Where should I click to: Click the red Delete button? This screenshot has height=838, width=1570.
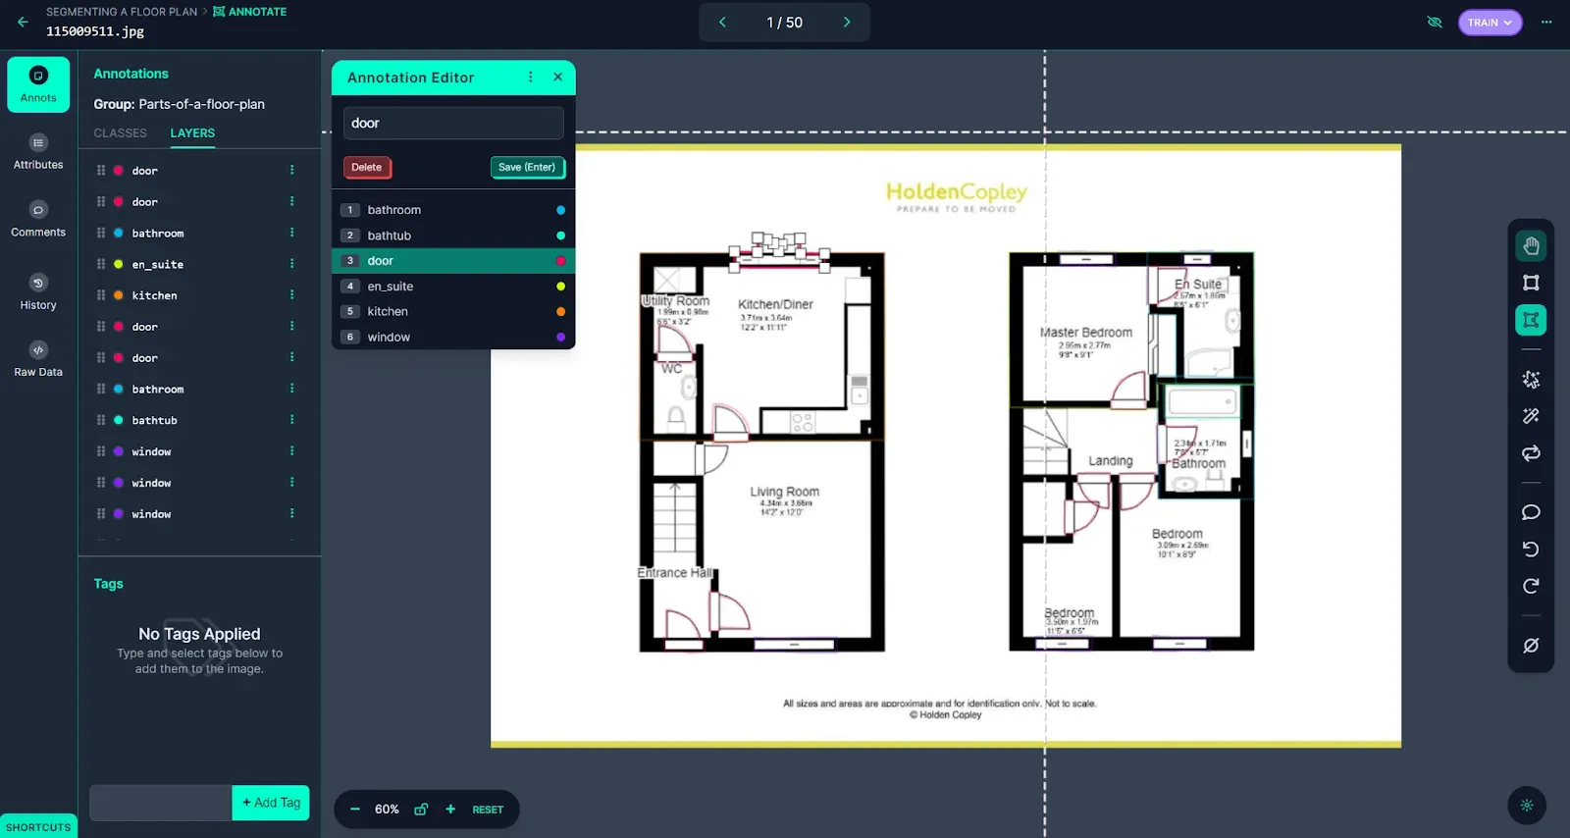coord(367,167)
